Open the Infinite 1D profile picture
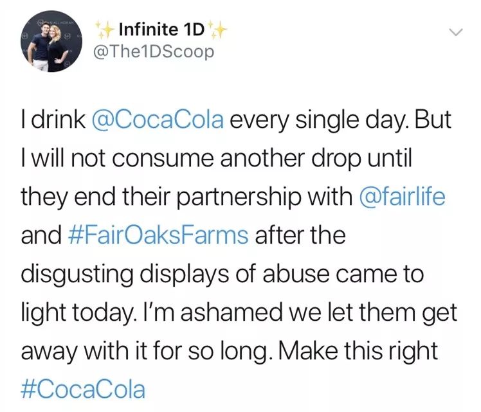 click(x=51, y=41)
